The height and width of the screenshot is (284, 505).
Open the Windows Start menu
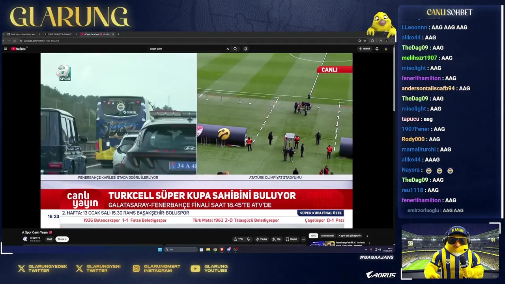coord(160,250)
